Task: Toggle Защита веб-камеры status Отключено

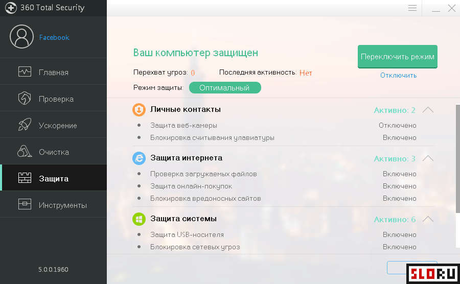Action: click(398, 126)
